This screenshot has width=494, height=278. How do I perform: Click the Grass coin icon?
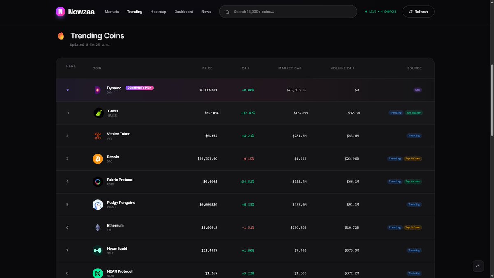tap(98, 113)
